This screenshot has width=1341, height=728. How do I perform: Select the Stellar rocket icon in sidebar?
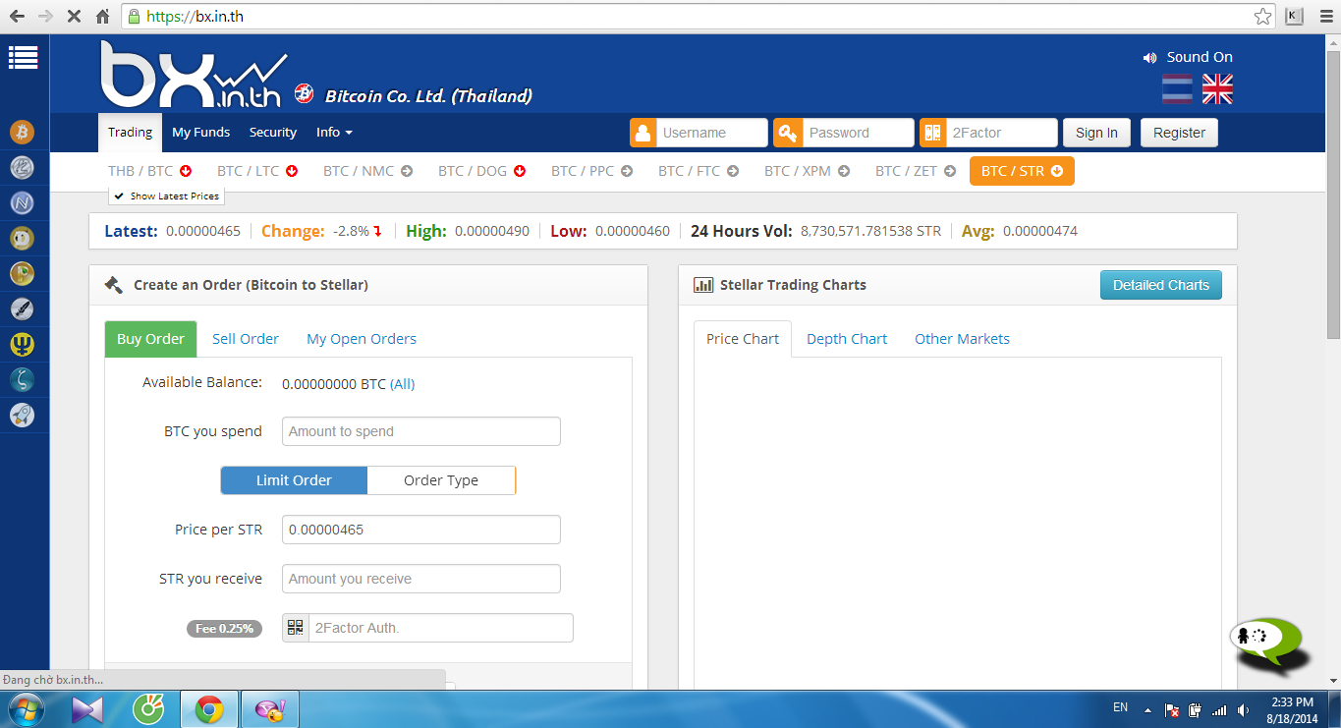click(x=22, y=416)
